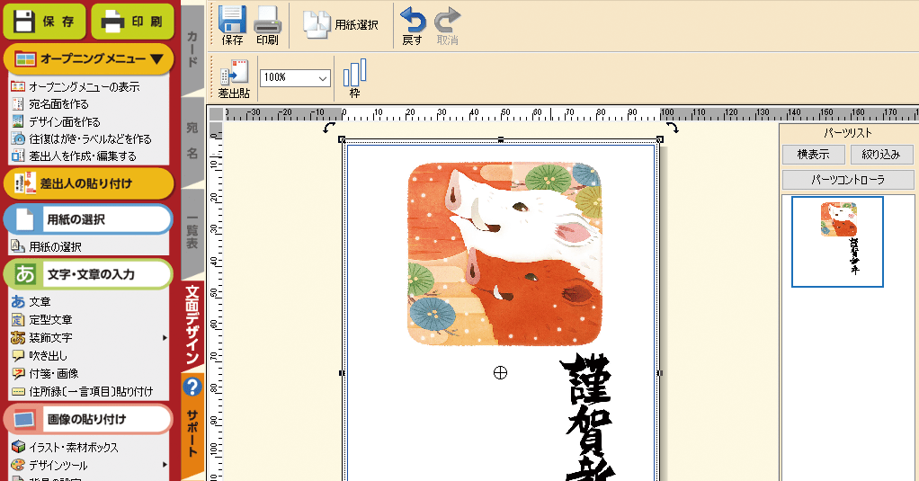The height and width of the screenshot is (481, 919).
Task: Click the boar illustration on the card
Action: (x=504, y=254)
